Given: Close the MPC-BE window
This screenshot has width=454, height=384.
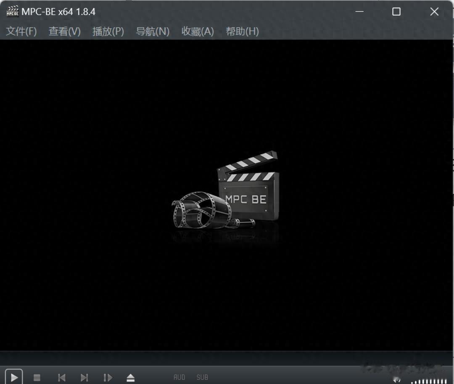Looking at the screenshot, I should point(434,12).
